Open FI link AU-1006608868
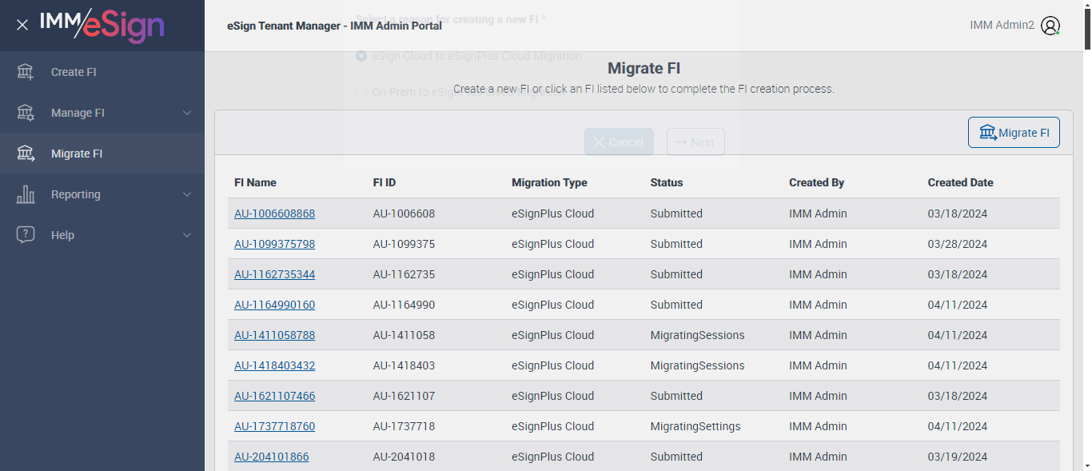The image size is (1092, 471). pos(274,214)
